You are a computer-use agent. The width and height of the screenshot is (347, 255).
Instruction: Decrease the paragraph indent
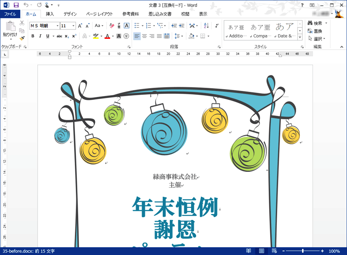[174, 26]
